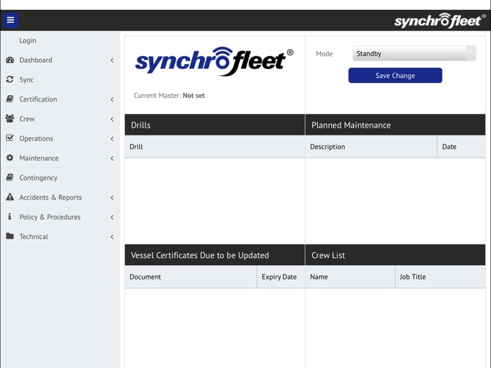The height and width of the screenshot is (368, 491).
Task: Open the Login menu item
Action: point(60,41)
